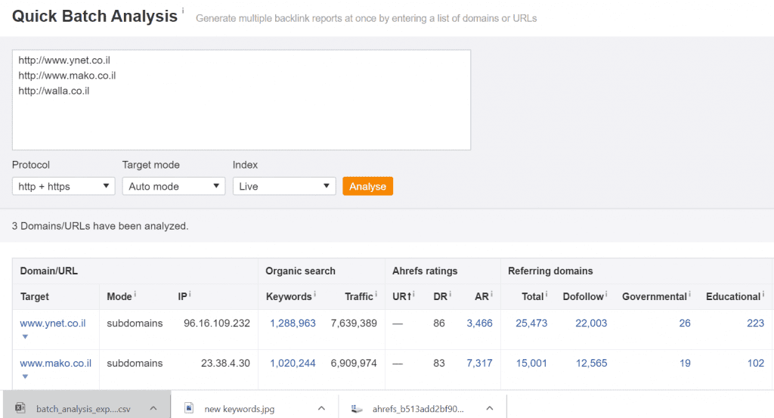Sort table by UR column
Image resolution: width=774 pixels, height=418 pixels.
tap(401, 296)
